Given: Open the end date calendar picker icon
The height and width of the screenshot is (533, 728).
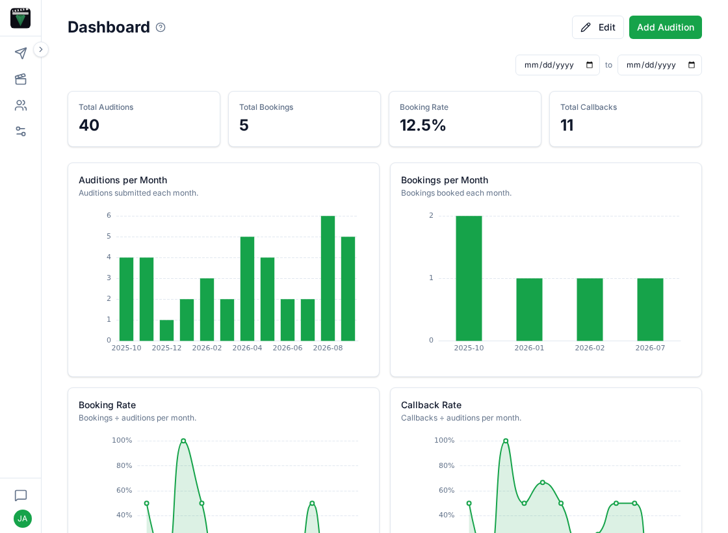Looking at the screenshot, I should click(x=692, y=65).
